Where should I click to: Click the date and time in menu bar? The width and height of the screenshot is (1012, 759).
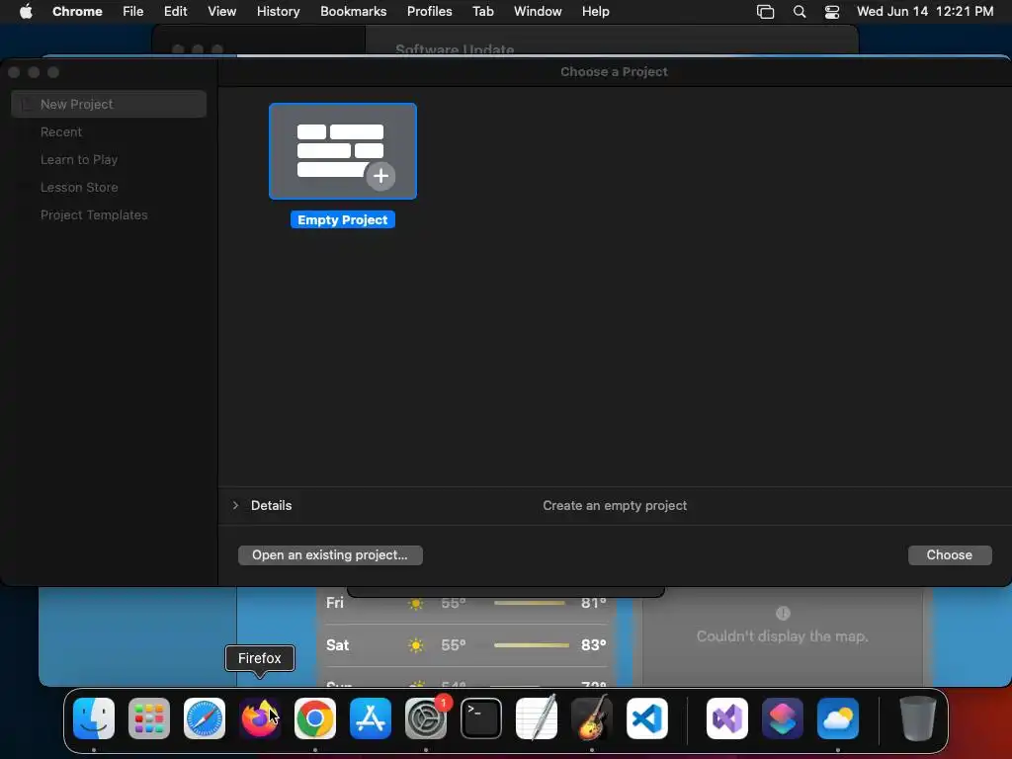tap(925, 11)
